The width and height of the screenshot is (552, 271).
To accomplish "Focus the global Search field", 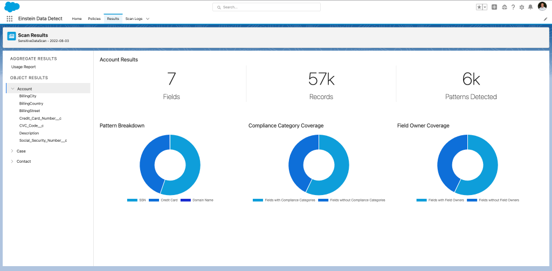I will click(266, 7).
